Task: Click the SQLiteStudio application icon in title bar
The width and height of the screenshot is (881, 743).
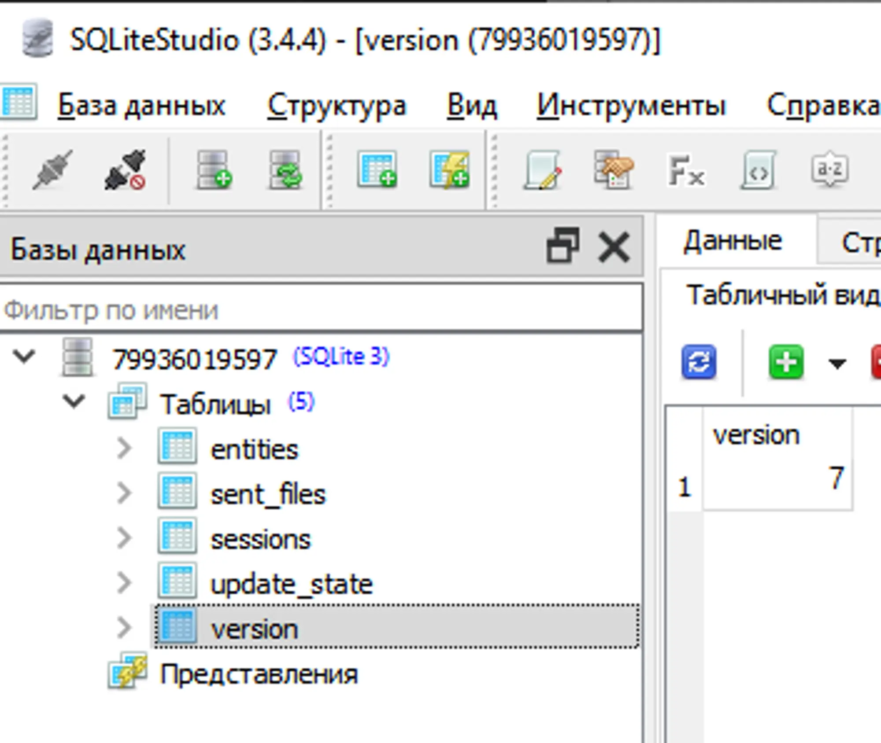Action: 38,38
